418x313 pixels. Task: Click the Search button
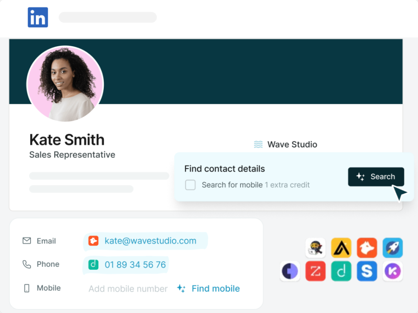376,177
